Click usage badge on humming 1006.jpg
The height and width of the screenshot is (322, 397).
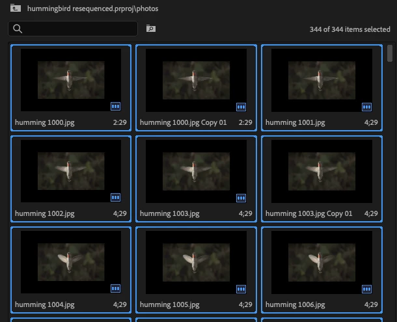pyautogui.click(x=366, y=289)
